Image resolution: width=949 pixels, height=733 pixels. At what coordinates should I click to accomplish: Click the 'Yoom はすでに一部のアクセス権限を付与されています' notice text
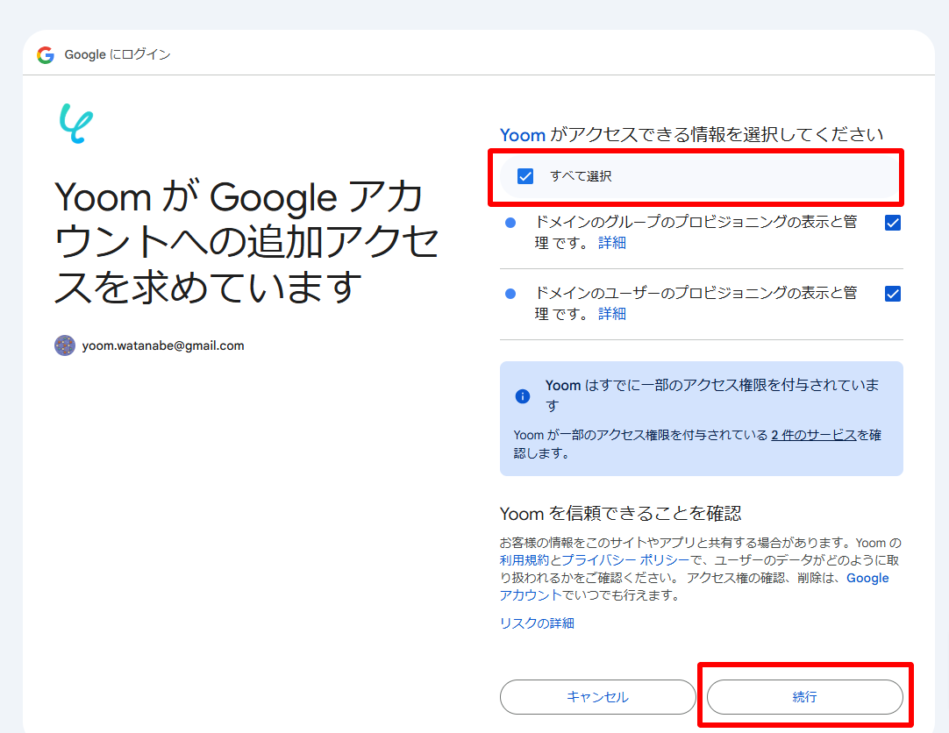(712, 395)
